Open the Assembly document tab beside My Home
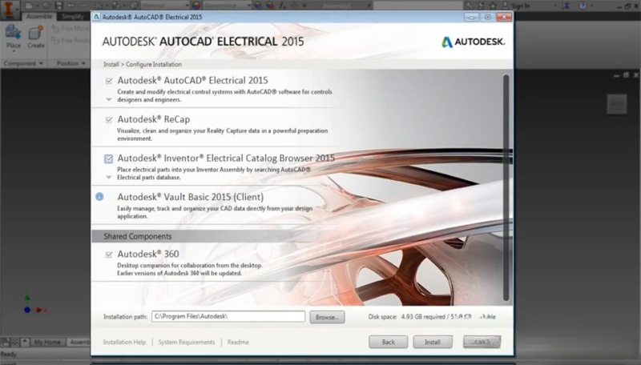 coord(79,342)
